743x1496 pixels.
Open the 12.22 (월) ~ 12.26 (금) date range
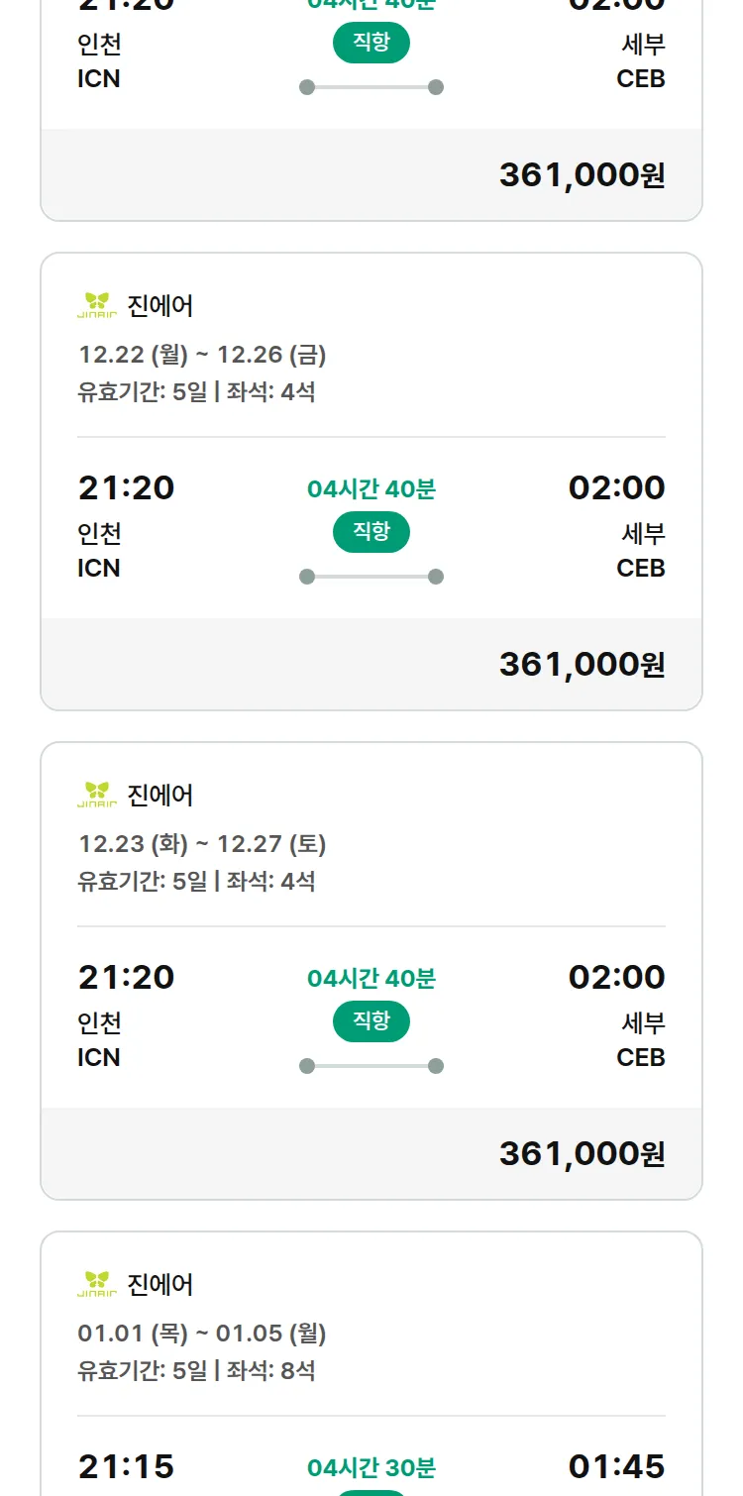202,355
